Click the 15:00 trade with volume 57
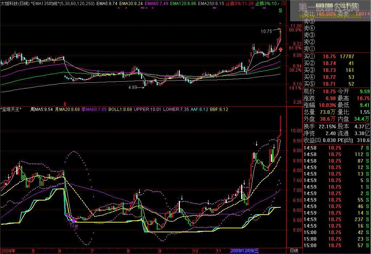371x254 pixels. [x=336, y=245]
